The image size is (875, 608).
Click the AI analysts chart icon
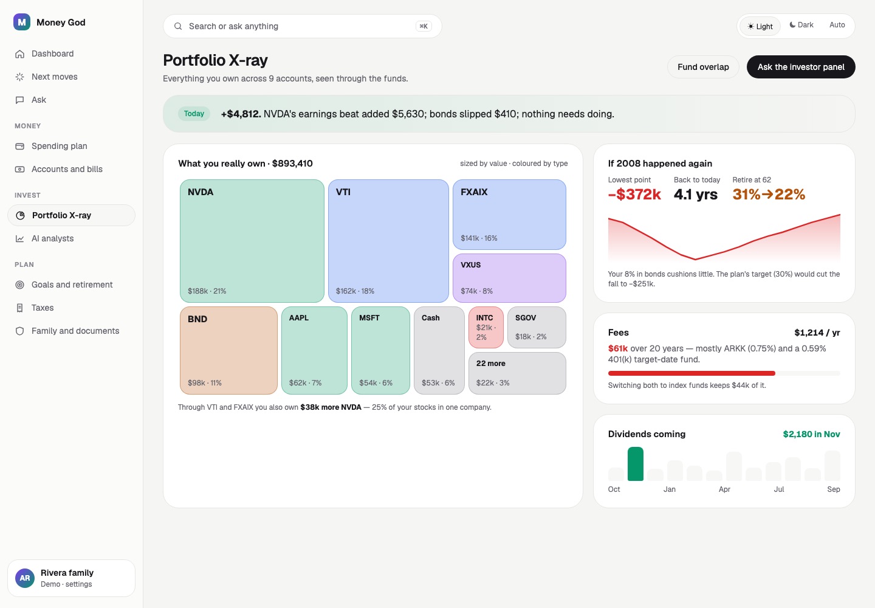point(19,238)
